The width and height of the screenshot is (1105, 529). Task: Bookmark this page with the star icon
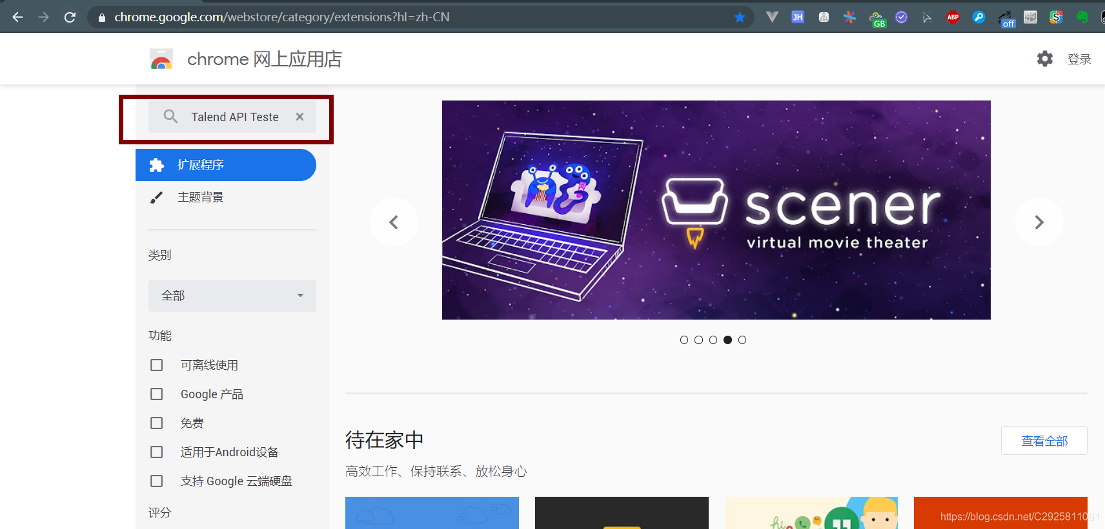(x=740, y=17)
